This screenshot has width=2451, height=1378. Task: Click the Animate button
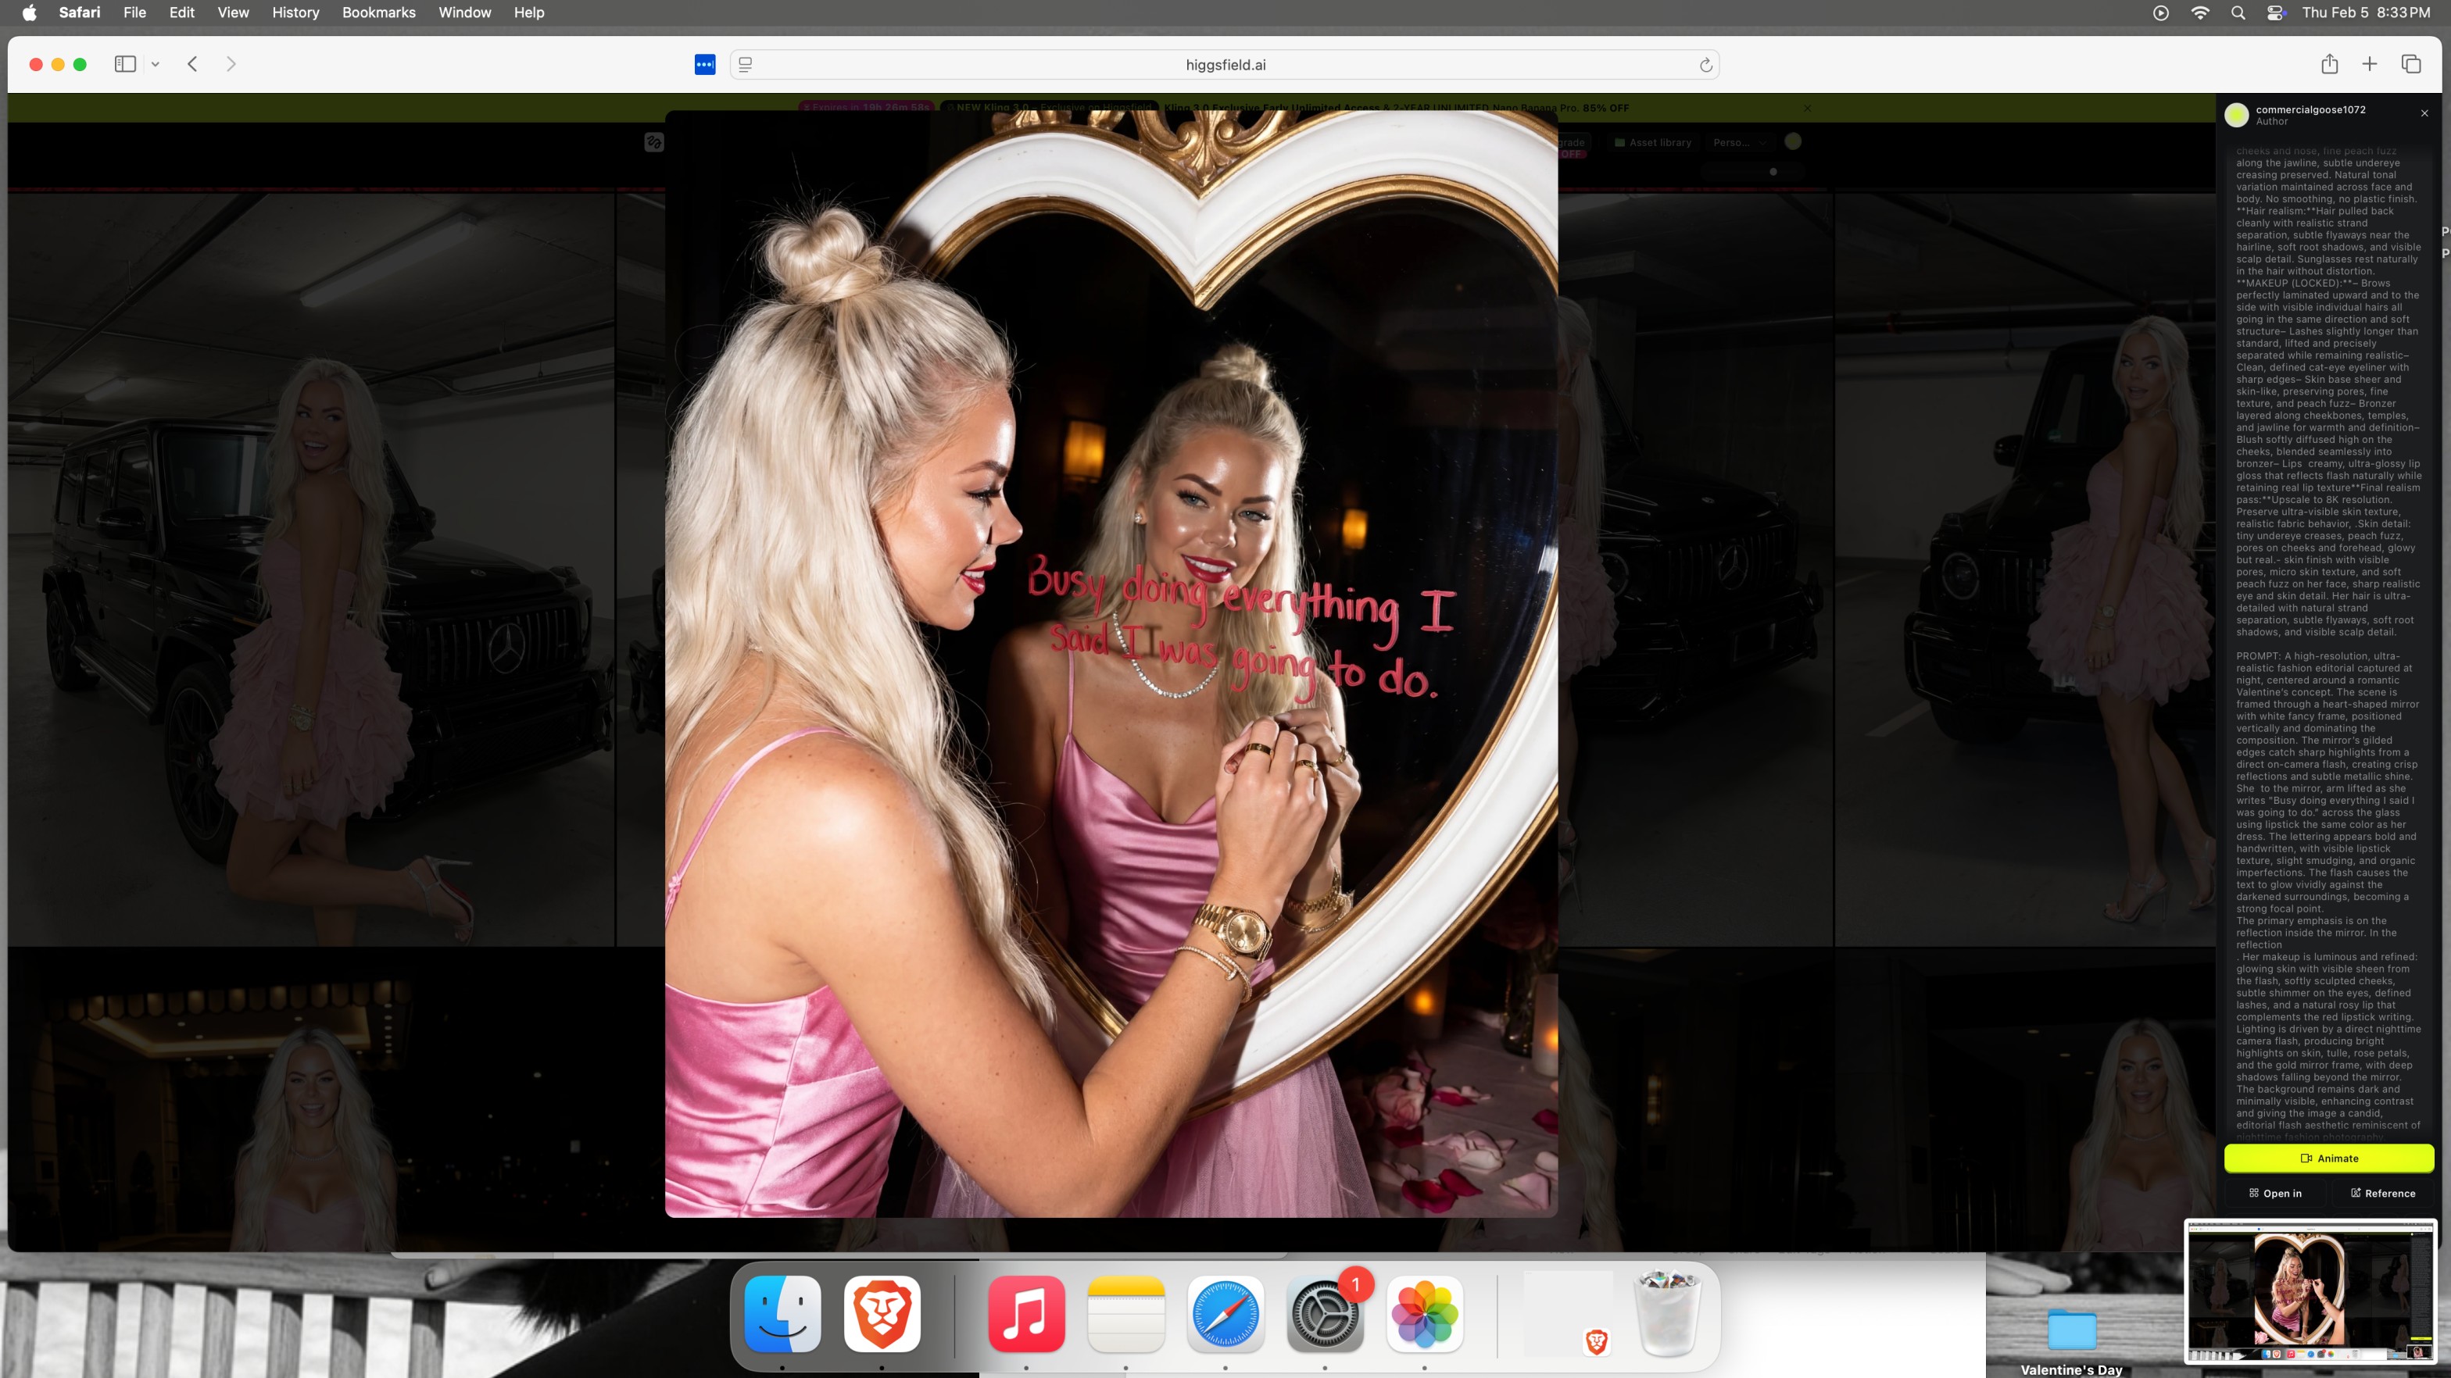coord(2328,1158)
